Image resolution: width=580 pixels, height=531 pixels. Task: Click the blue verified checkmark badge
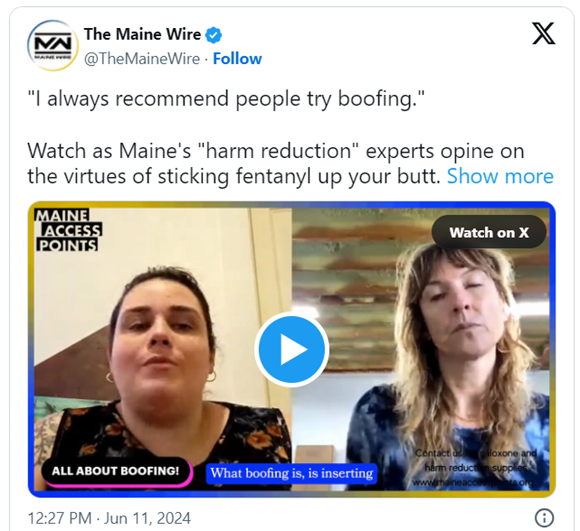tap(214, 35)
